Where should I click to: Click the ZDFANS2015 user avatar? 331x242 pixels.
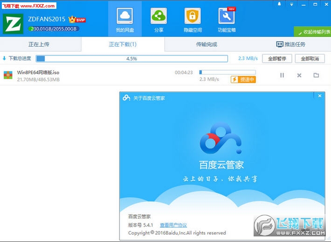[13, 23]
